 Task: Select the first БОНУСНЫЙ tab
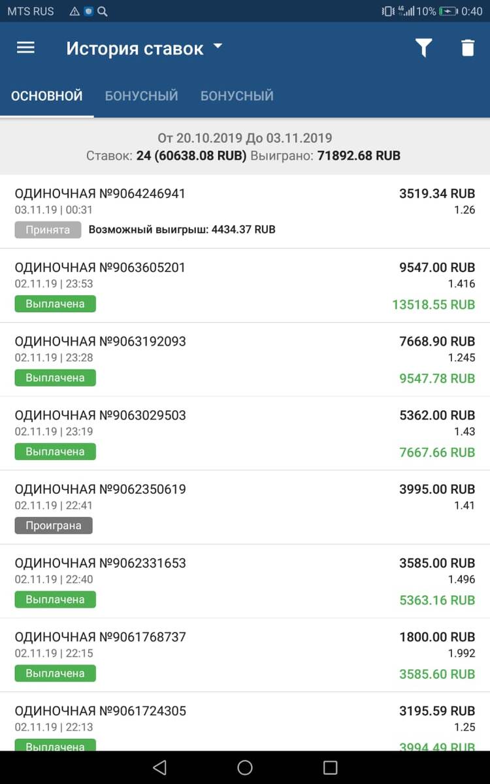142,96
